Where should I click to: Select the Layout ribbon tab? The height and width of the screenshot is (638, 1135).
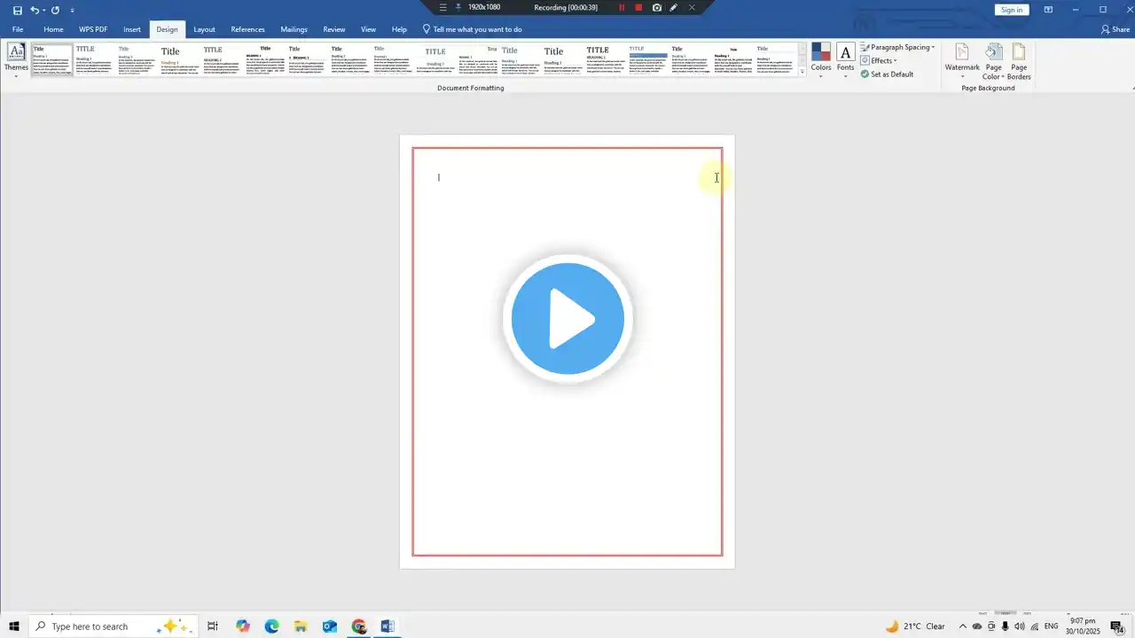pyautogui.click(x=205, y=29)
